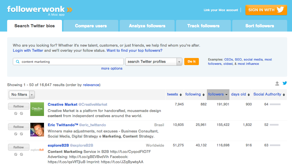Click the orange Do it button

click(x=191, y=61)
